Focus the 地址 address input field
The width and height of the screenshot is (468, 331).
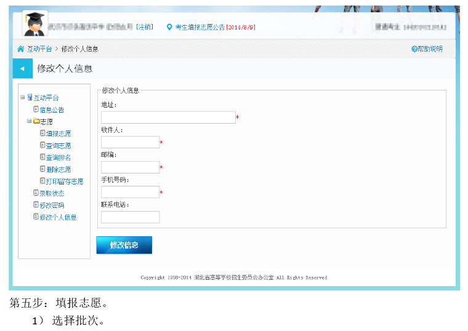[x=168, y=118]
